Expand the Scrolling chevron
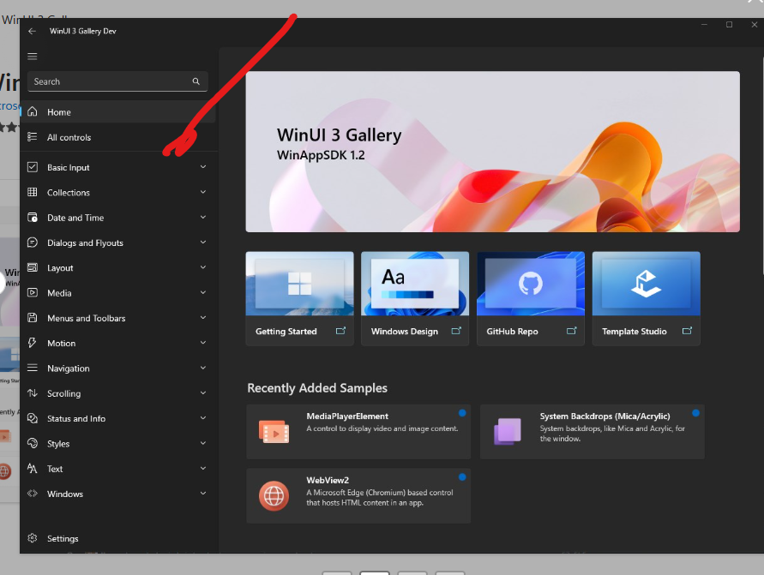 pos(203,393)
